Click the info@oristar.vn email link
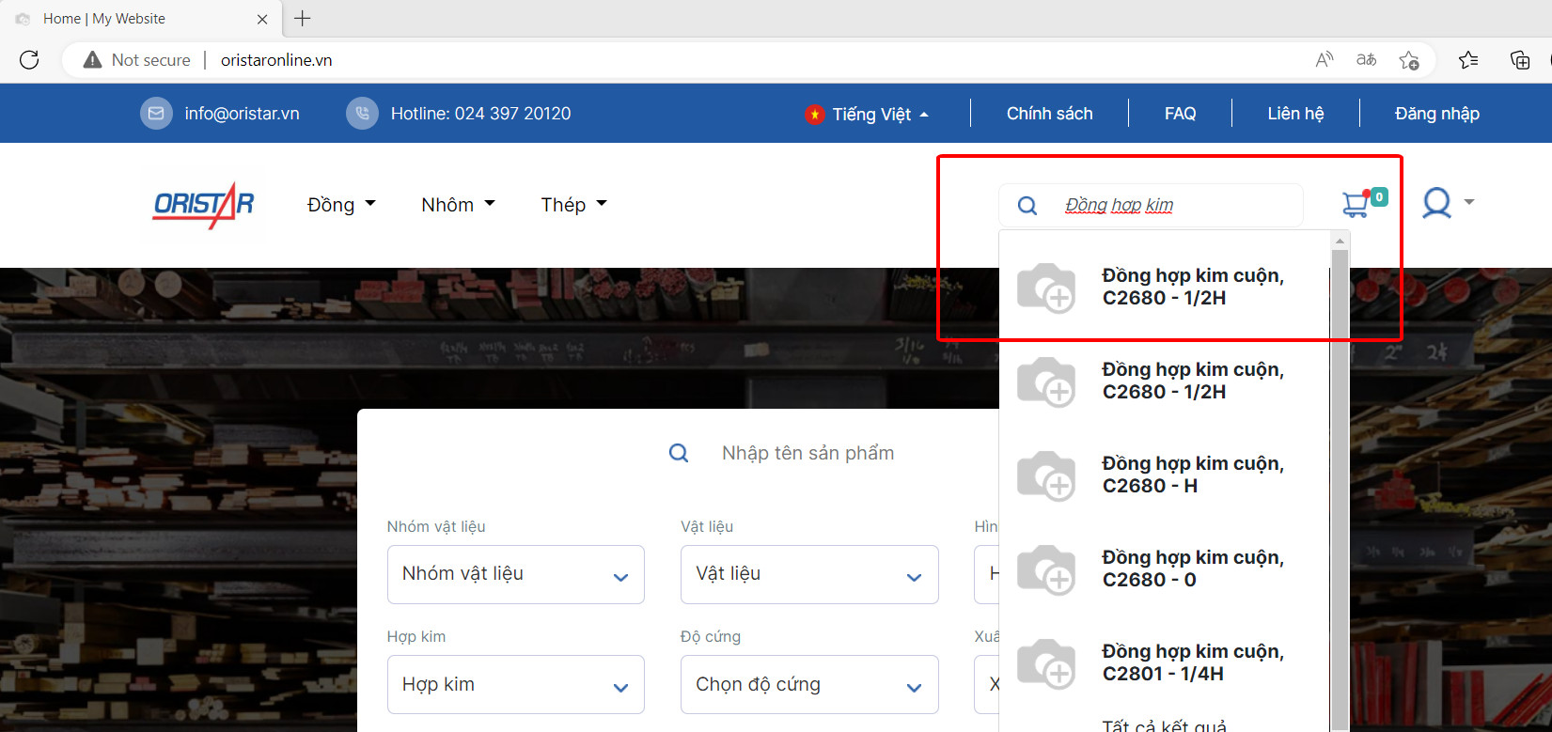 tap(243, 114)
